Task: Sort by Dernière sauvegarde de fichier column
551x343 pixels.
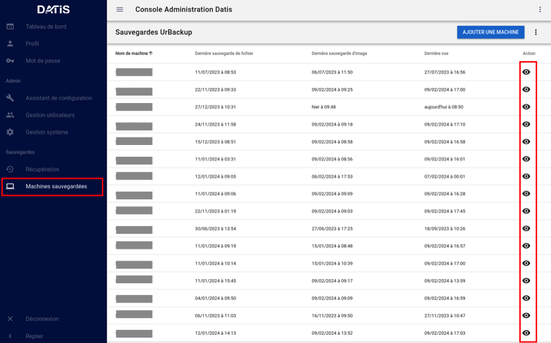Action: [x=224, y=54]
